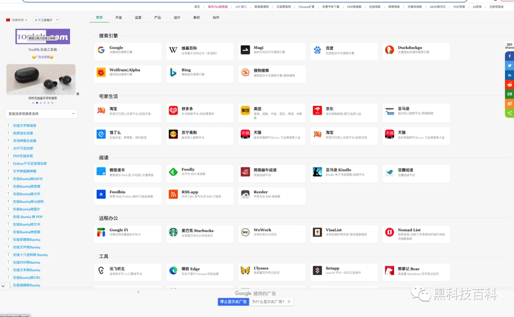The image size is (514, 317).
Task: Open JS不可逆加密 sidebar link
Action: pos(23,148)
